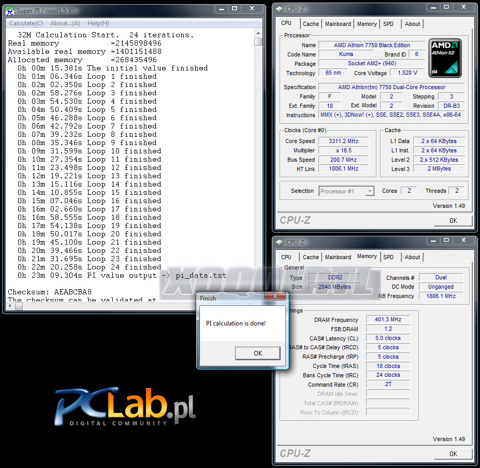Click the Cycle Time value '18 clocks'
480x468 pixels.
(388, 366)
